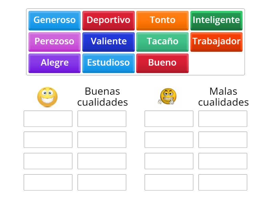
Task: Click the Buenas cualidades heading
Action: pyautogui.click(x=102, y=96)
